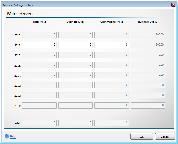Select the 2013 Business Use % field
The width and height of the screenshot is (178, 144).
pos(148,85)
